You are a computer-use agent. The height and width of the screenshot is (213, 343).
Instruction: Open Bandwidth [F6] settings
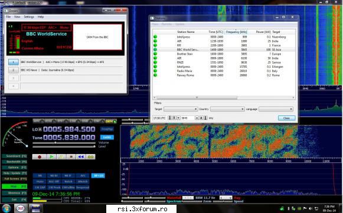tap(14, 162)
